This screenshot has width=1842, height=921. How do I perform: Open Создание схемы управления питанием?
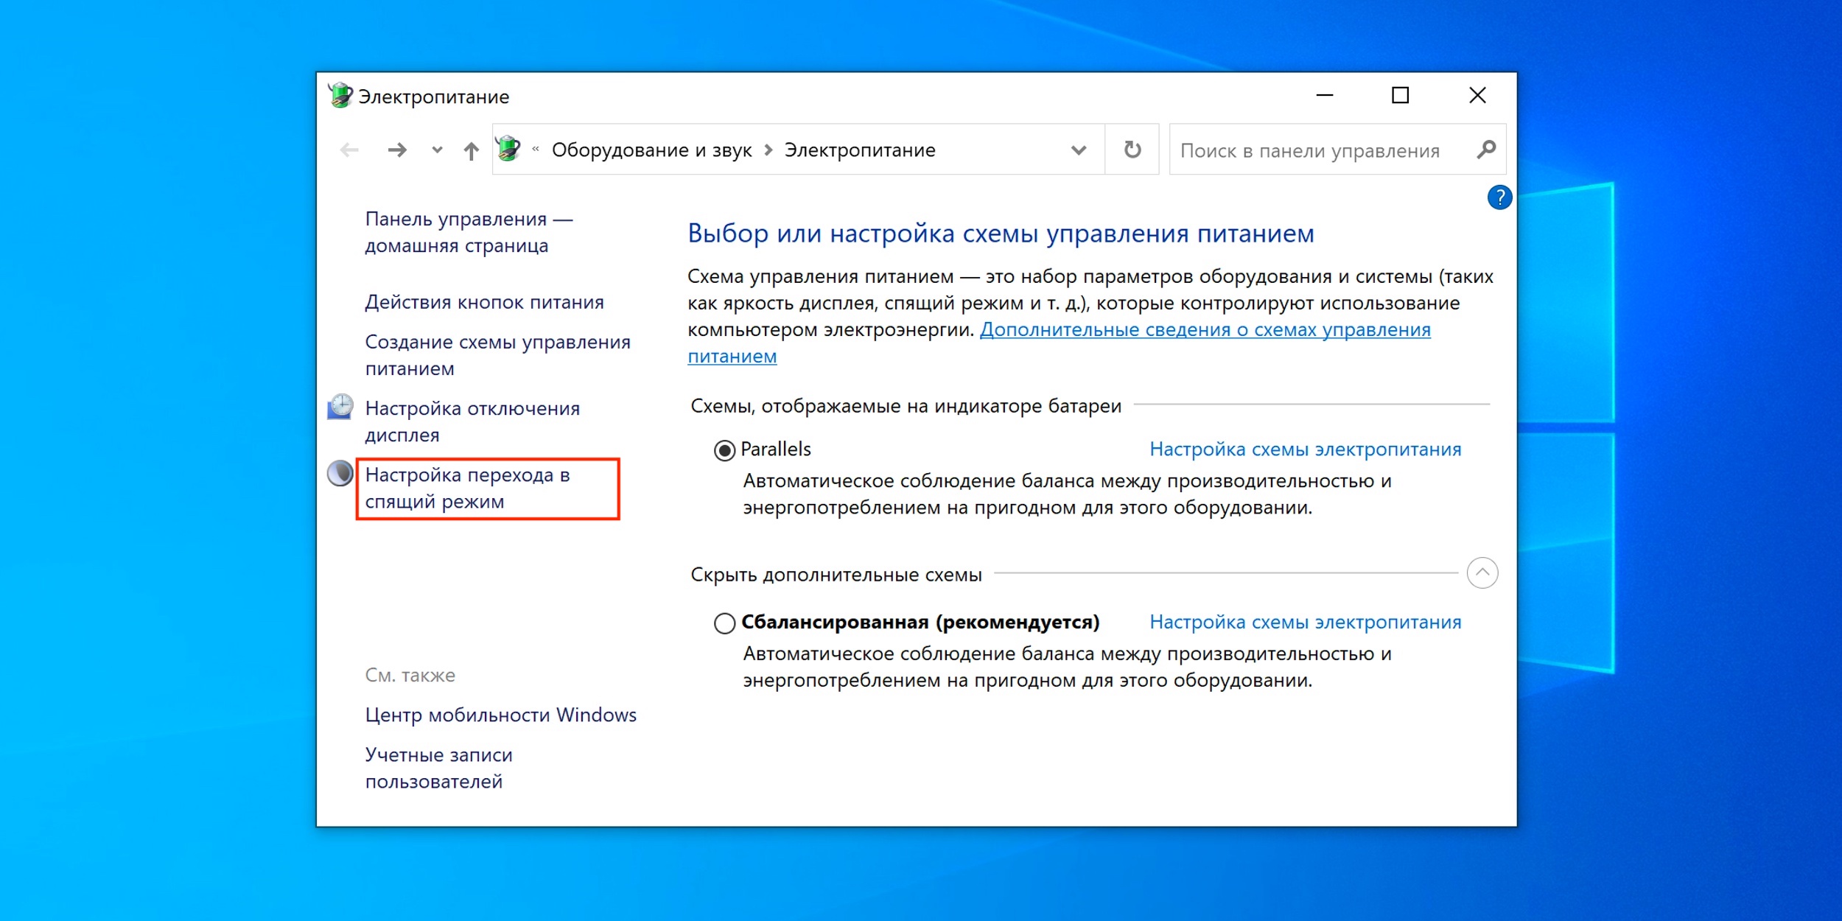pyautogui.click(x=497, y=355)
